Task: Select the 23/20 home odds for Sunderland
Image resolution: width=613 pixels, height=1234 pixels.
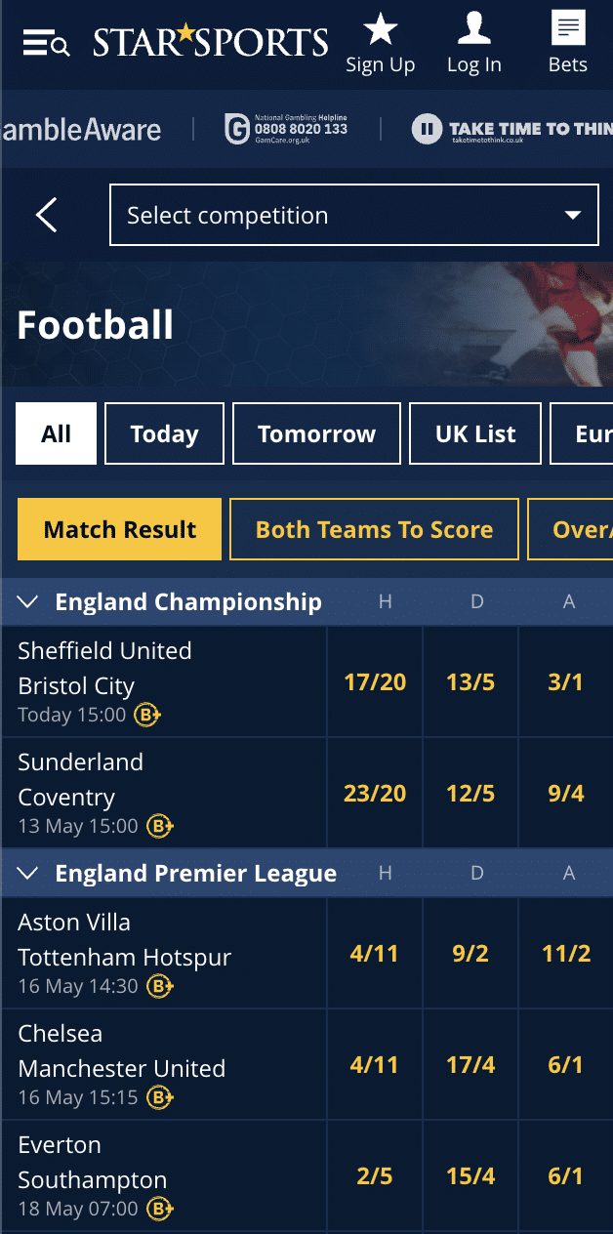Action: [x=375, y=793]
